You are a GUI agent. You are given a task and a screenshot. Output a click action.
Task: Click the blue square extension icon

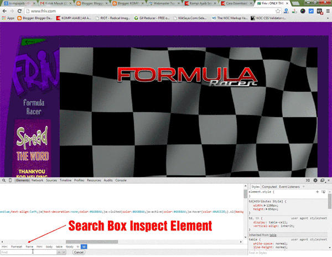311,11
